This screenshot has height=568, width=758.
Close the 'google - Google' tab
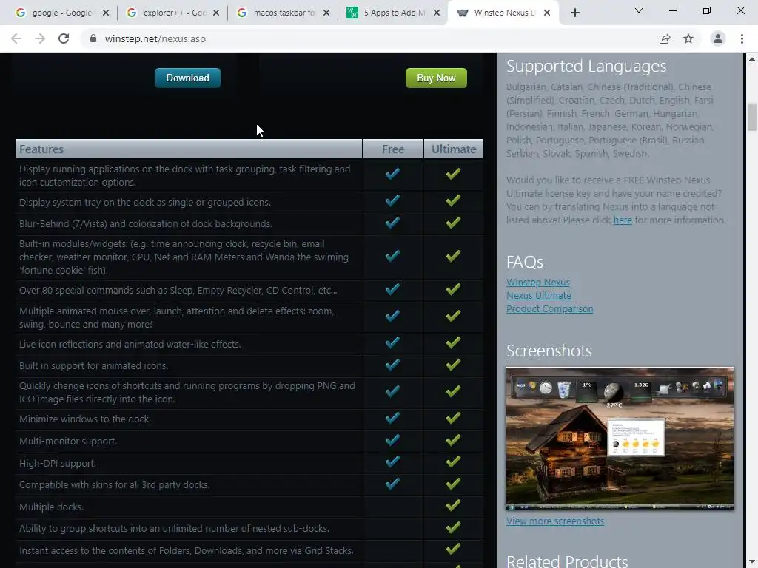[106, 13]
